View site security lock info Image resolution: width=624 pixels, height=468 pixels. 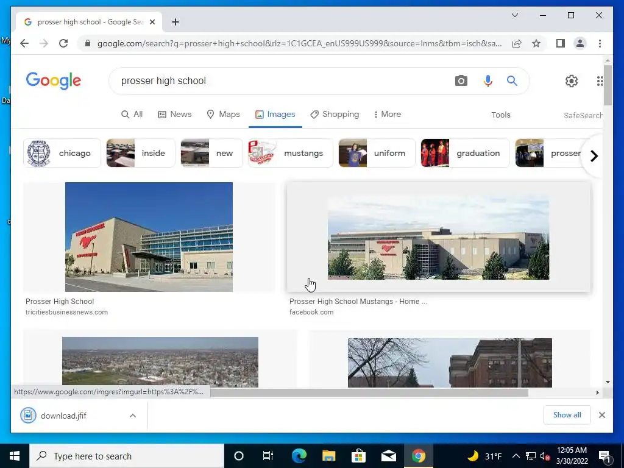point(88,43)
